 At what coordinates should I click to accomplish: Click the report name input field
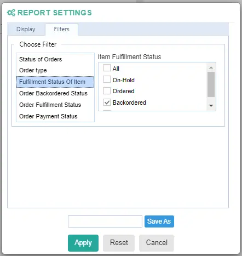(x=105, y=221)
